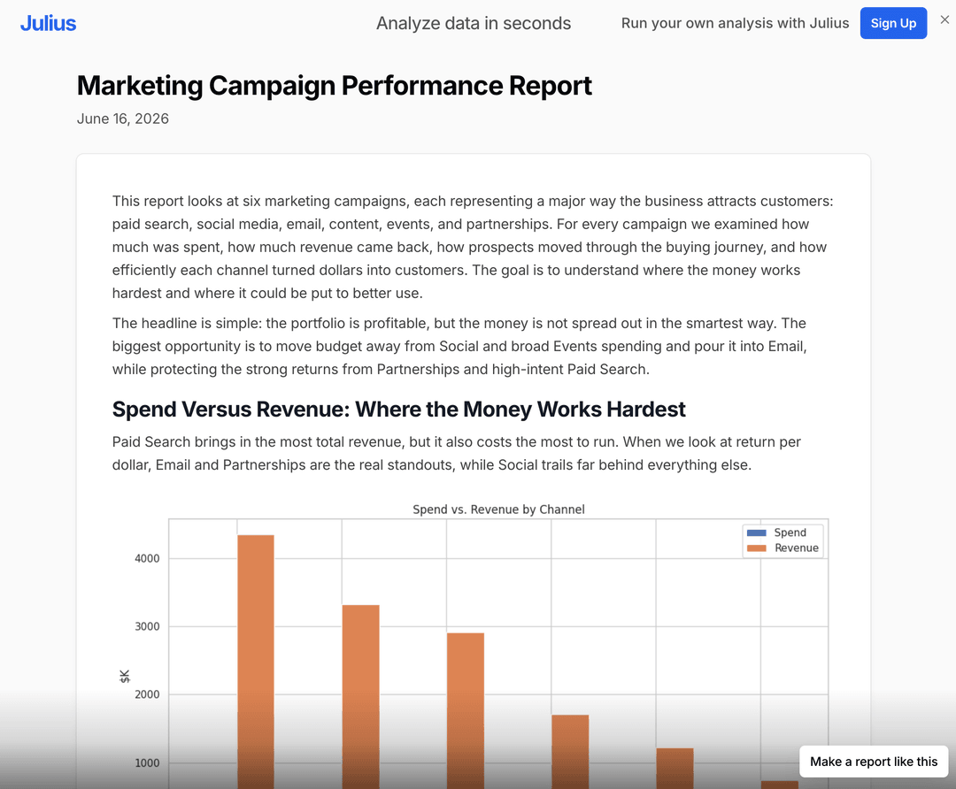Close the top banner with X
Screen dimensions: 956x789
coord(944,19)
